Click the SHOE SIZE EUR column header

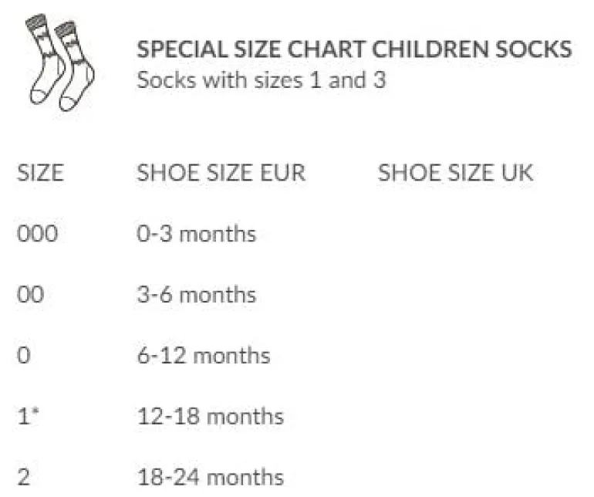pyautogui.click(x=221, y=173)
